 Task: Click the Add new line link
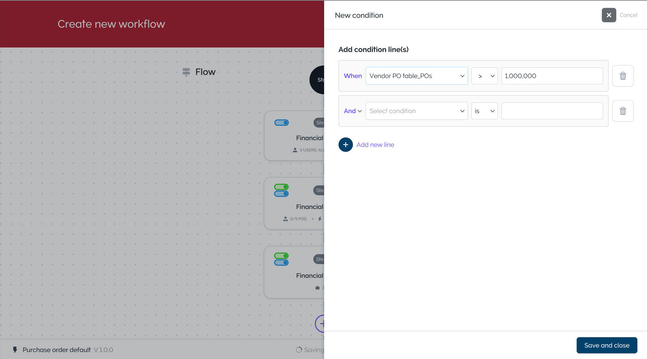(x=375, y=145)
